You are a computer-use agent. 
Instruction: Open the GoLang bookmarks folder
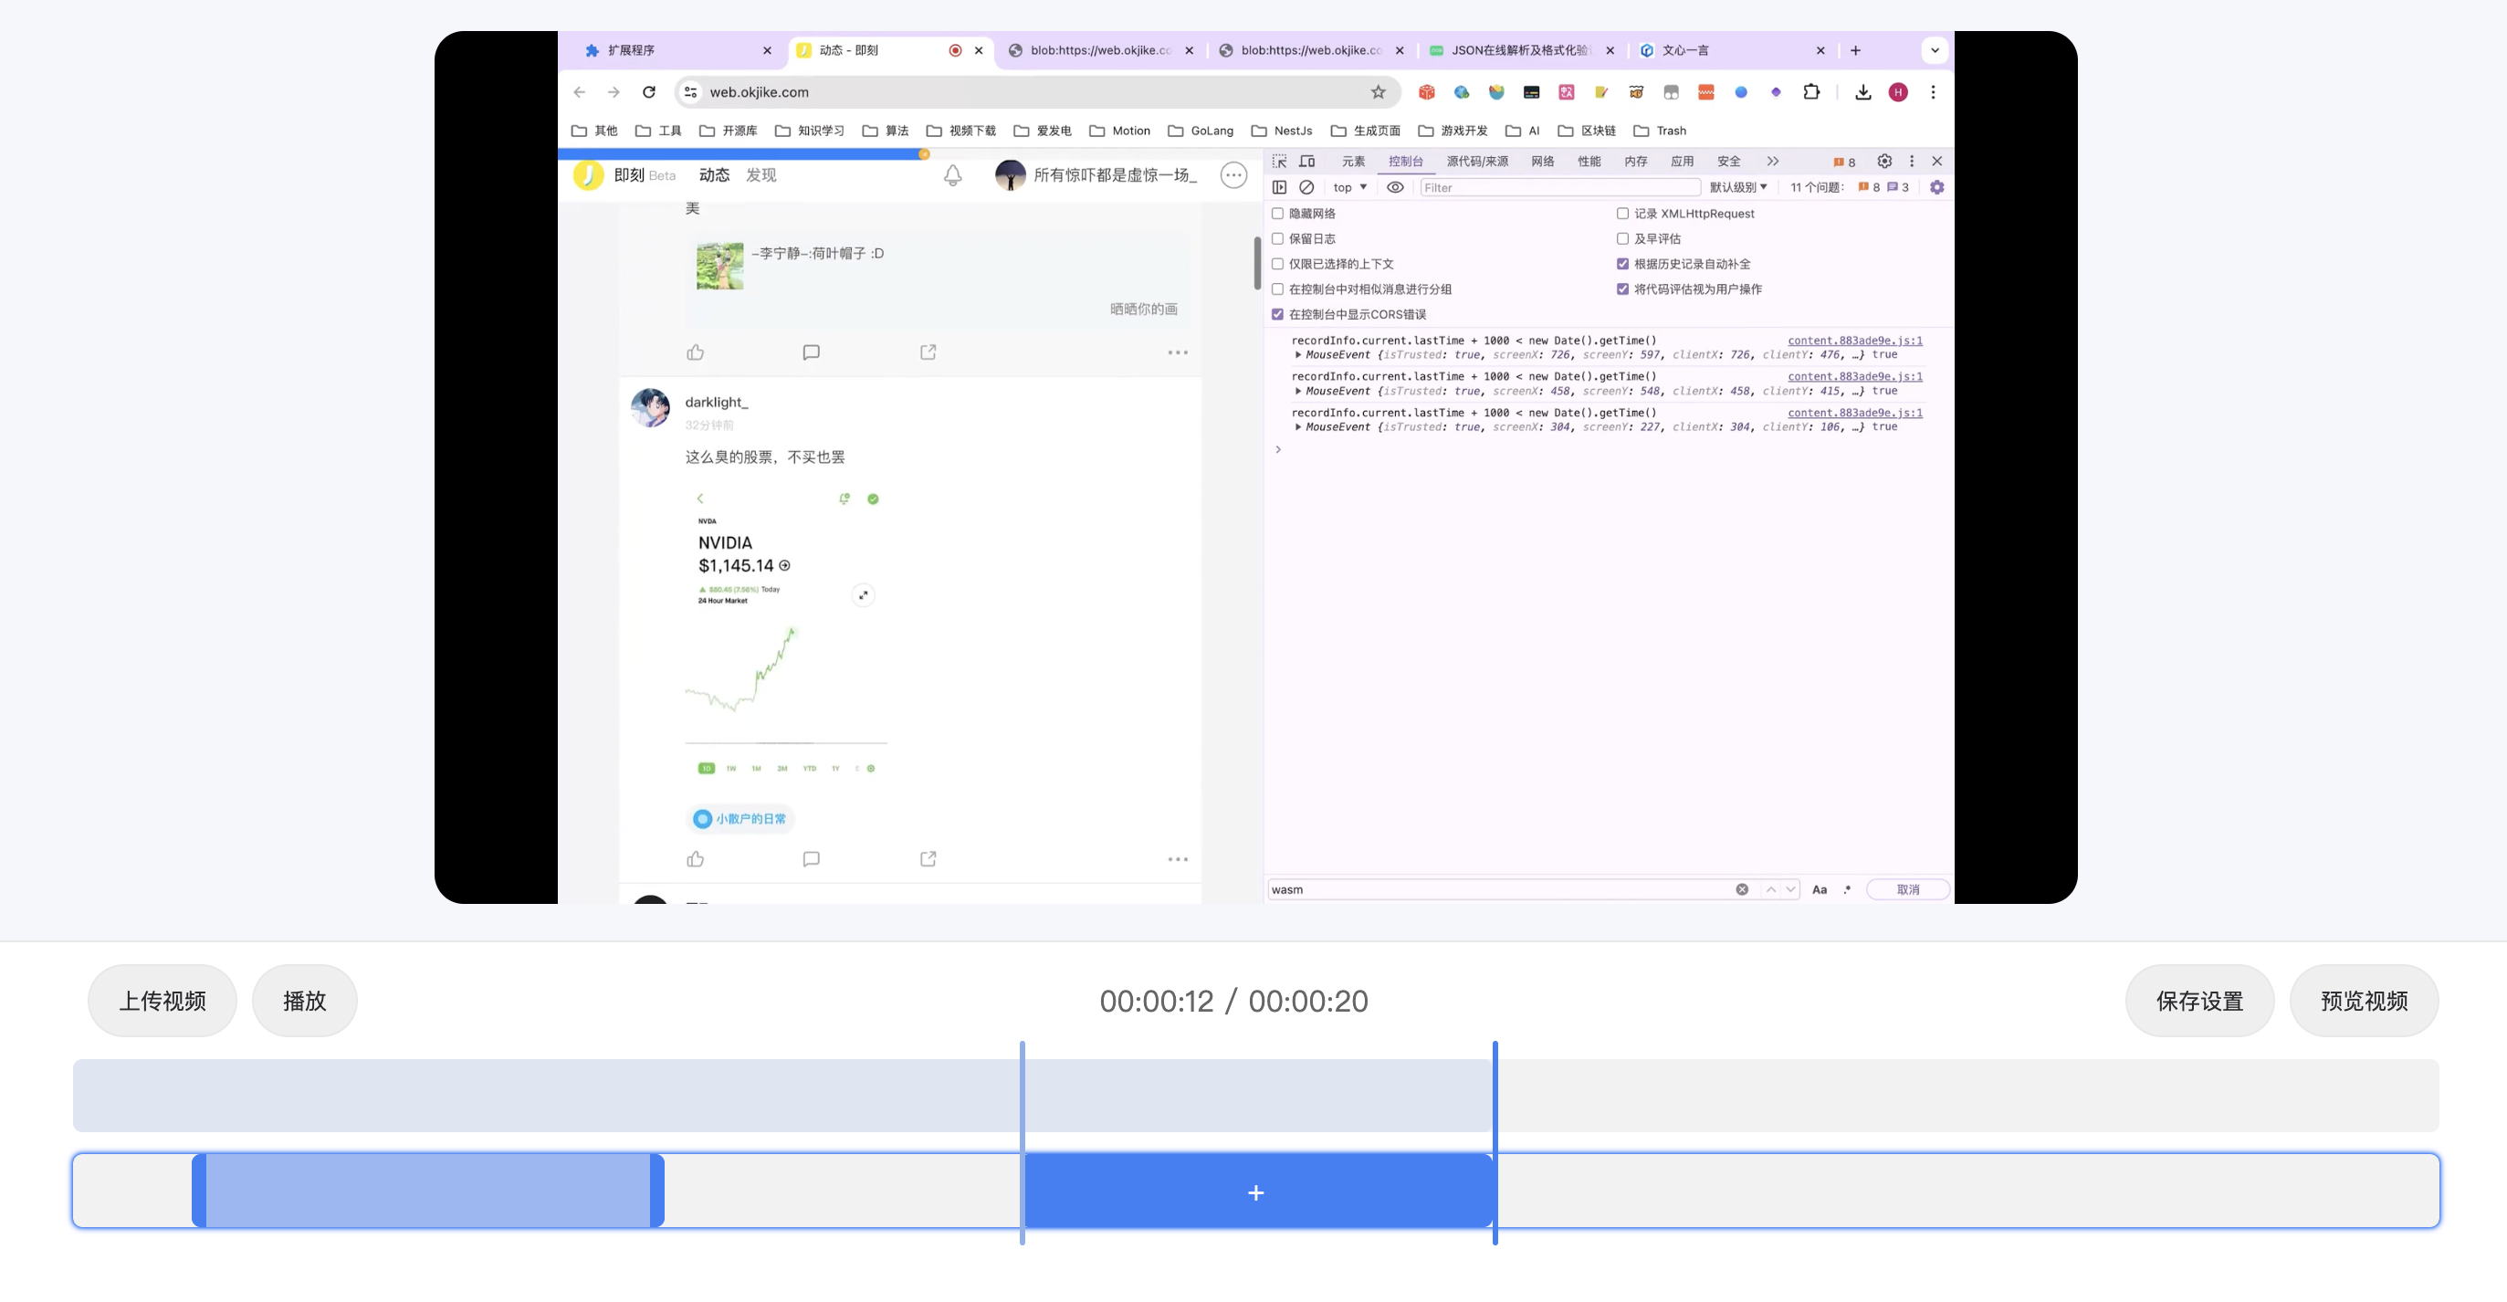(1200, 131)
